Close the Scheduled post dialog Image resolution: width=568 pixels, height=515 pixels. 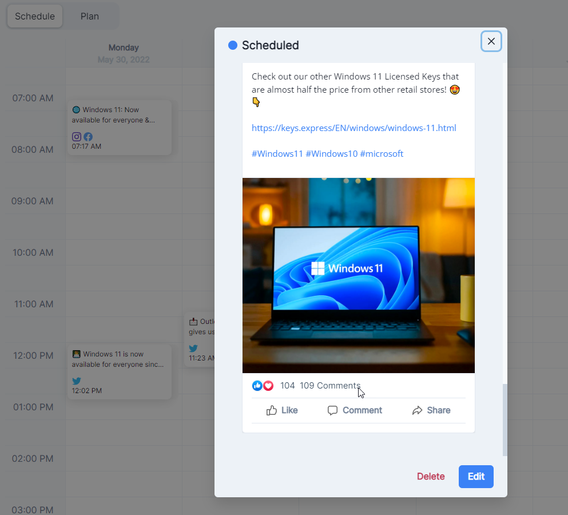[x=491, y=41]
